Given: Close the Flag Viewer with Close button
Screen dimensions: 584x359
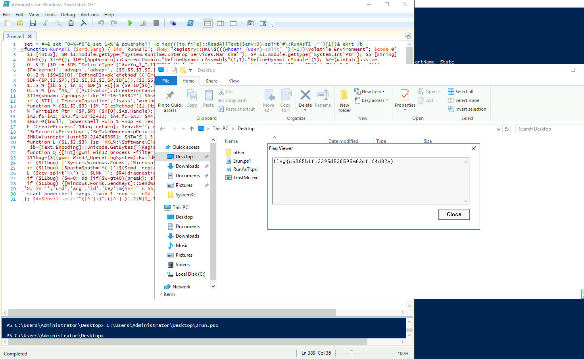Looking at the screenshot, I should (454, 214).
